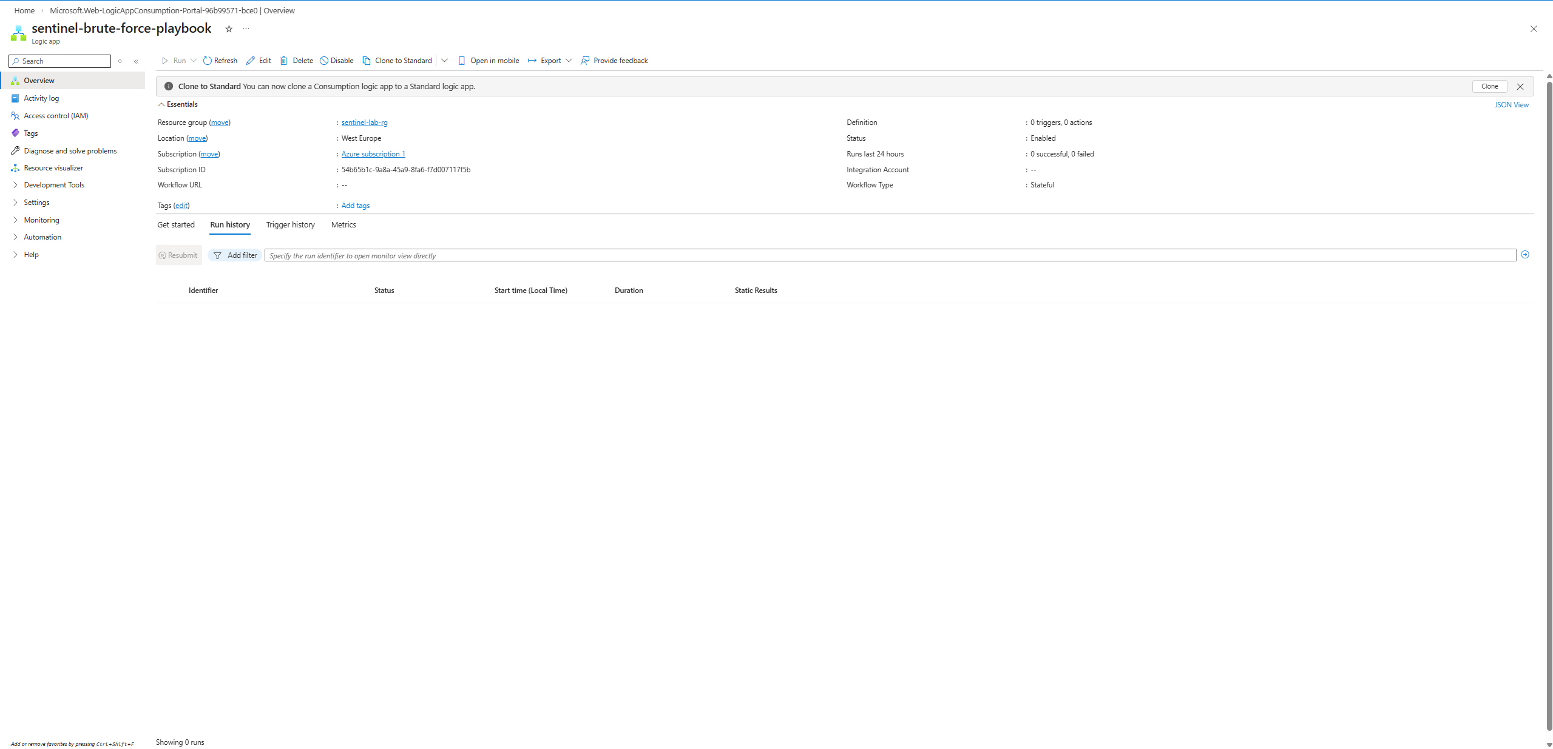Collapse the Essentials section
1553x749 pixels.
pos(161,104)
